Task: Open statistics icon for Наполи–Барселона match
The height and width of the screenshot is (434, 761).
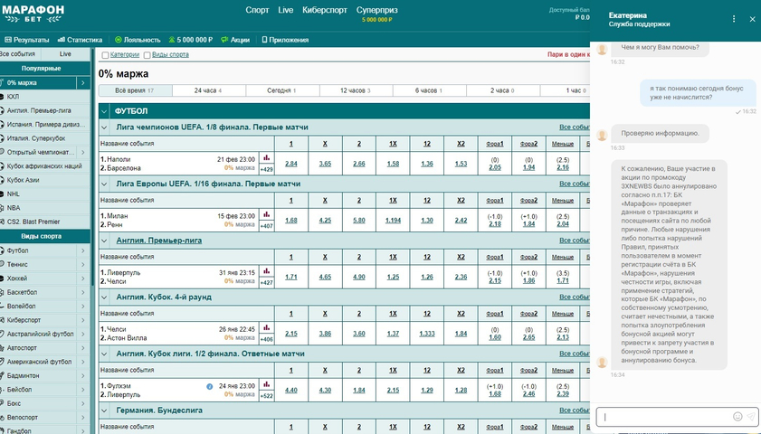Action: (x=266, y=157)
